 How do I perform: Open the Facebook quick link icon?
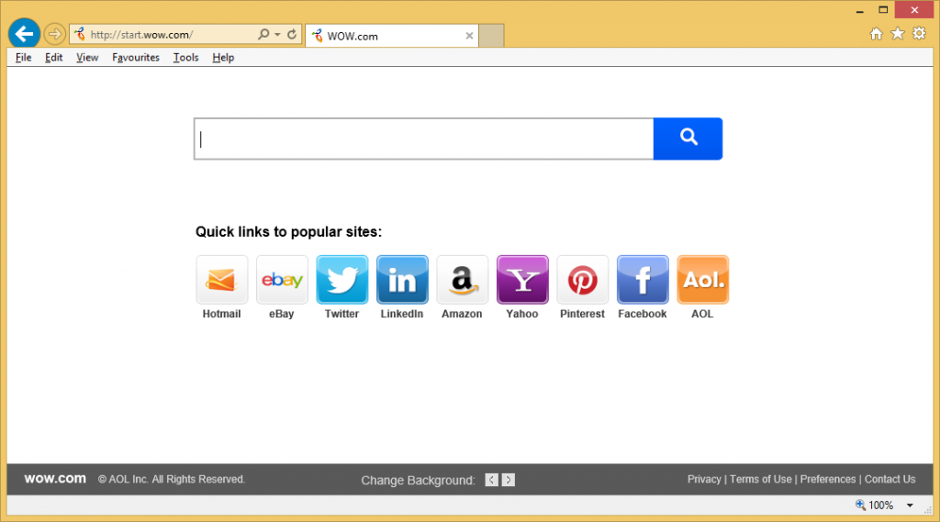click(643, 280)
